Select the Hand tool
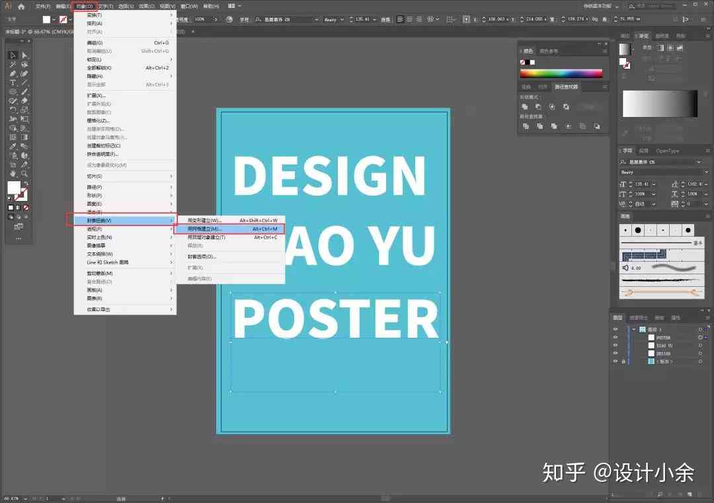This screenshot has width=714, height=503. tap(13, 173)
